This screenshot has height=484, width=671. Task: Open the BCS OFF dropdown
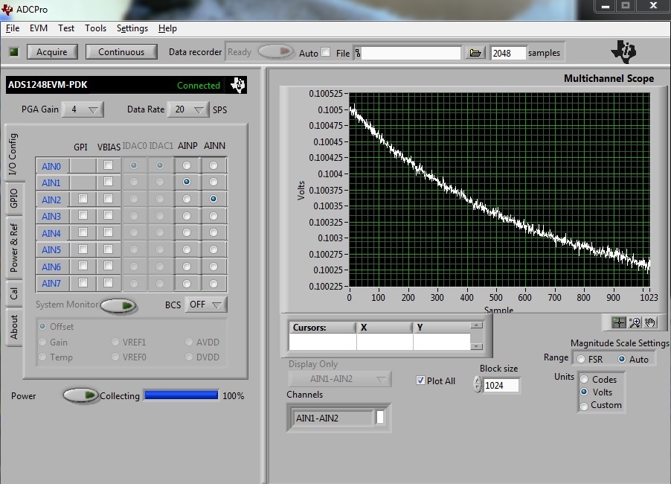coord(206,305)
